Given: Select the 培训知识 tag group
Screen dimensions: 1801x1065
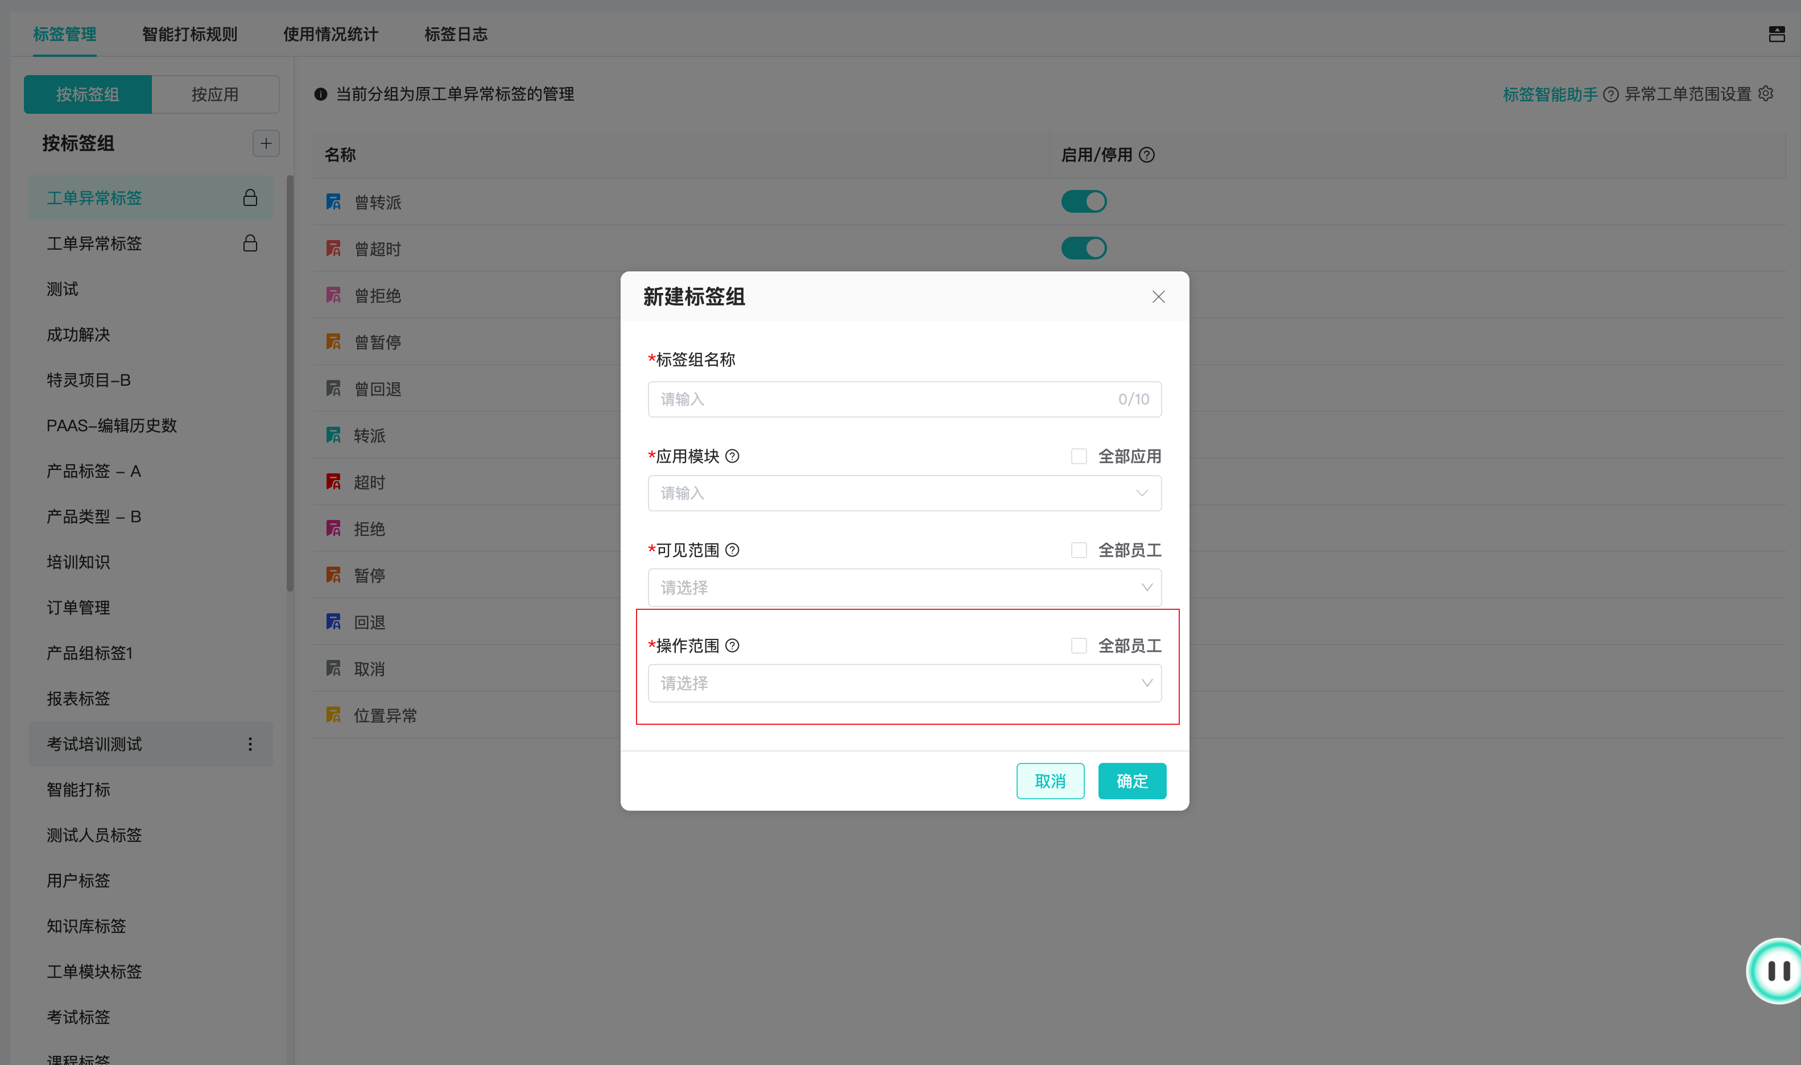Looking at the screenshot, I should coord(151,562).
